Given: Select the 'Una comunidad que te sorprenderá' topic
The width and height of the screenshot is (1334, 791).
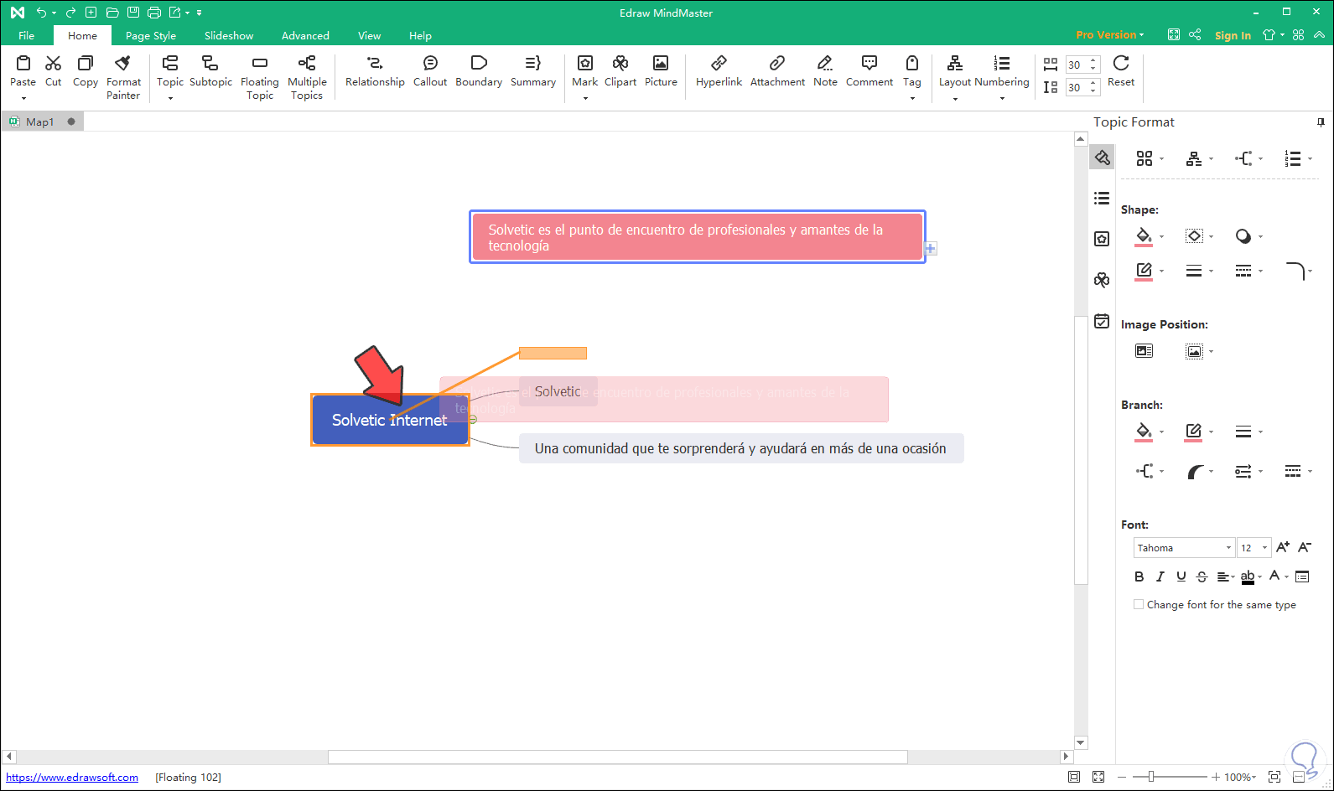Looking at the screenshot, I should click(741, 448).
